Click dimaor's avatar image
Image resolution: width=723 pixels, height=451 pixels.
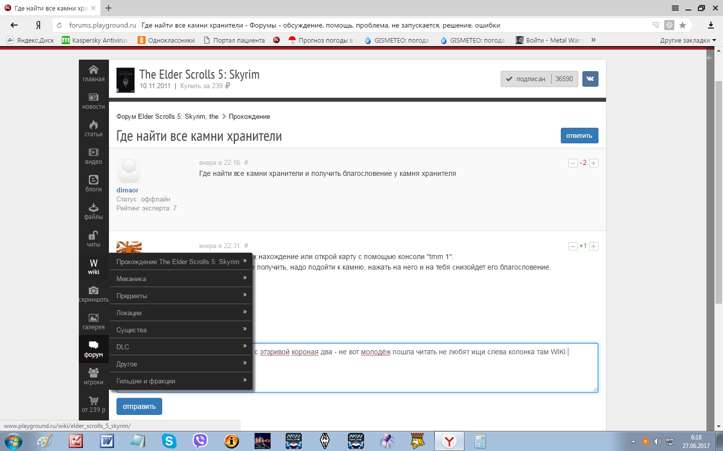(x=129, y=171)
